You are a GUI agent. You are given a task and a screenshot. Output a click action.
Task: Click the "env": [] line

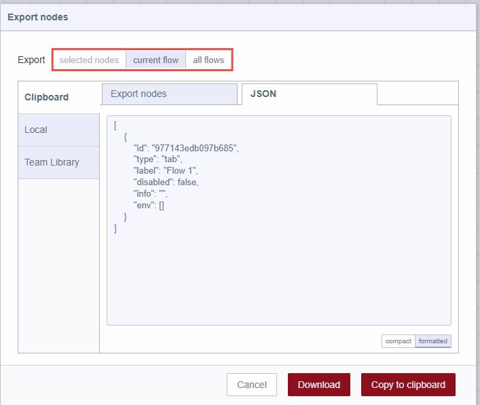coord(149,206)
